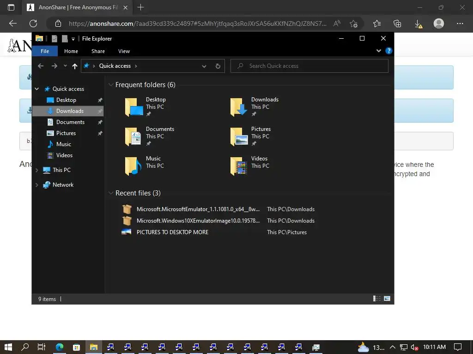The image size is (473, 354).
Task: Open Edge Collections button
Action: pos(397,24)
